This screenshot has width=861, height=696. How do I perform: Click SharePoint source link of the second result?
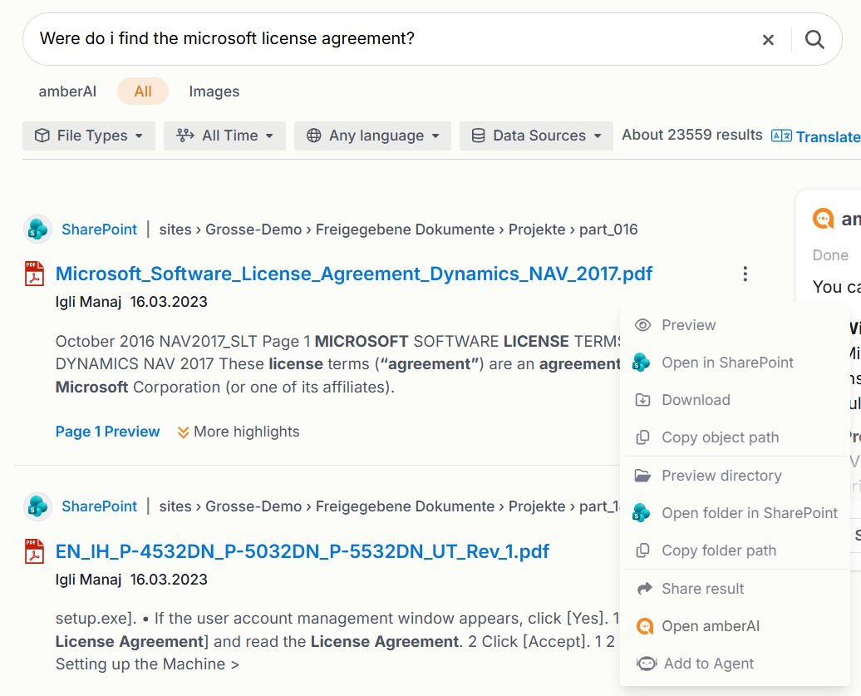click(x=100, y=506)
